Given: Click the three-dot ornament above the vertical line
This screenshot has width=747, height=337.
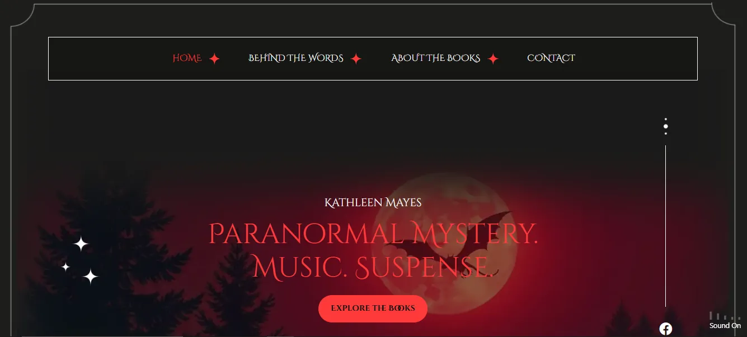Looking at the screenshot, I should pos(665,126).
